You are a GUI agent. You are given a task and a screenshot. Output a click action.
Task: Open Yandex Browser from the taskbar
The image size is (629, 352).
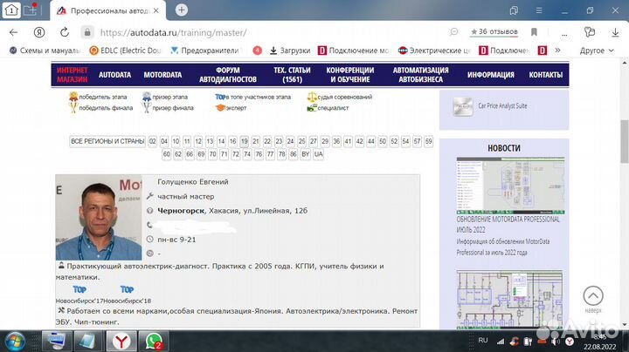121,342
